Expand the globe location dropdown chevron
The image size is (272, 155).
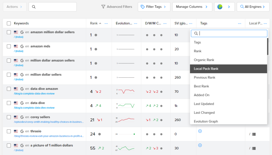click(x=229, y=7)
